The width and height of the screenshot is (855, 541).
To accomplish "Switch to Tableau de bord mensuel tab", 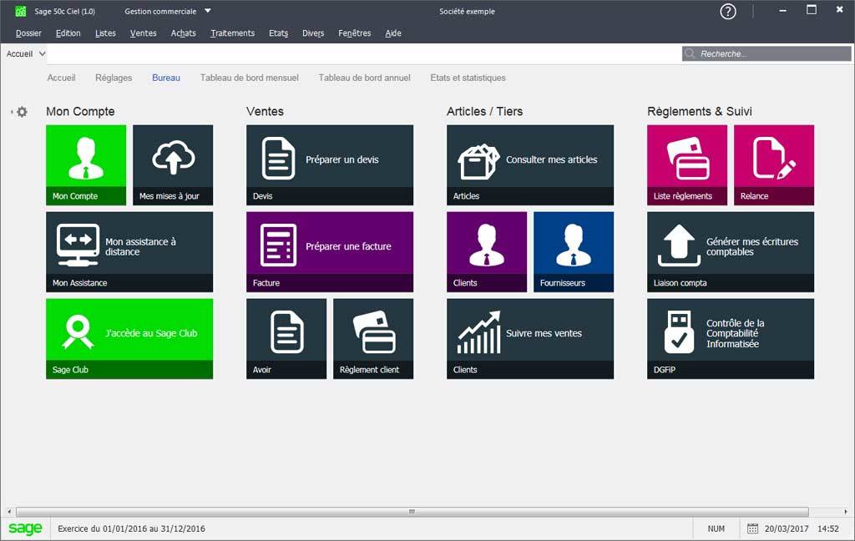I will pyautogui.click(x=249, y=78).
